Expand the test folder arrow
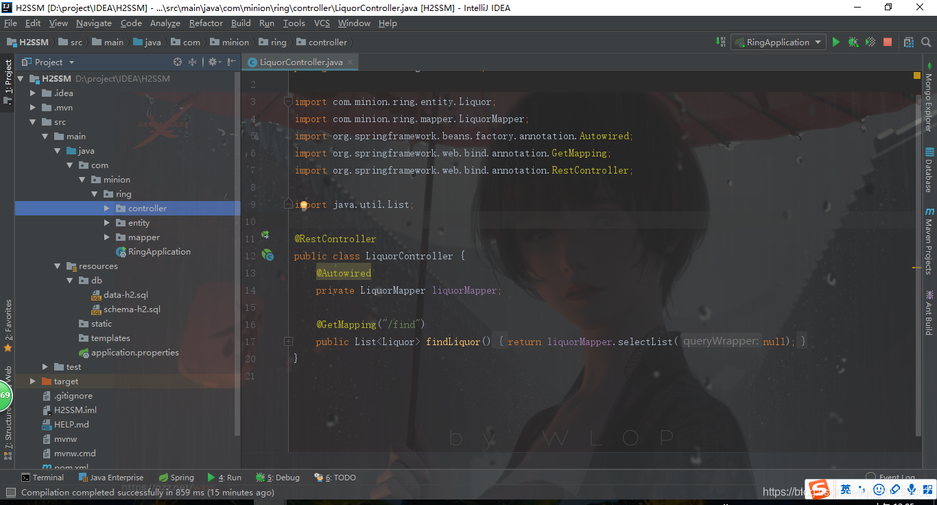The height and width of the screenshot is (505, 937). 45,367
